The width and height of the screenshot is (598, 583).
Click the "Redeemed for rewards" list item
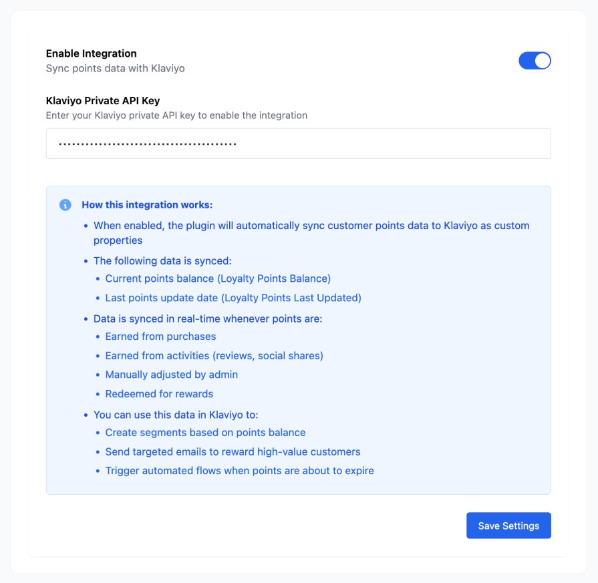(x=159, y=394)
